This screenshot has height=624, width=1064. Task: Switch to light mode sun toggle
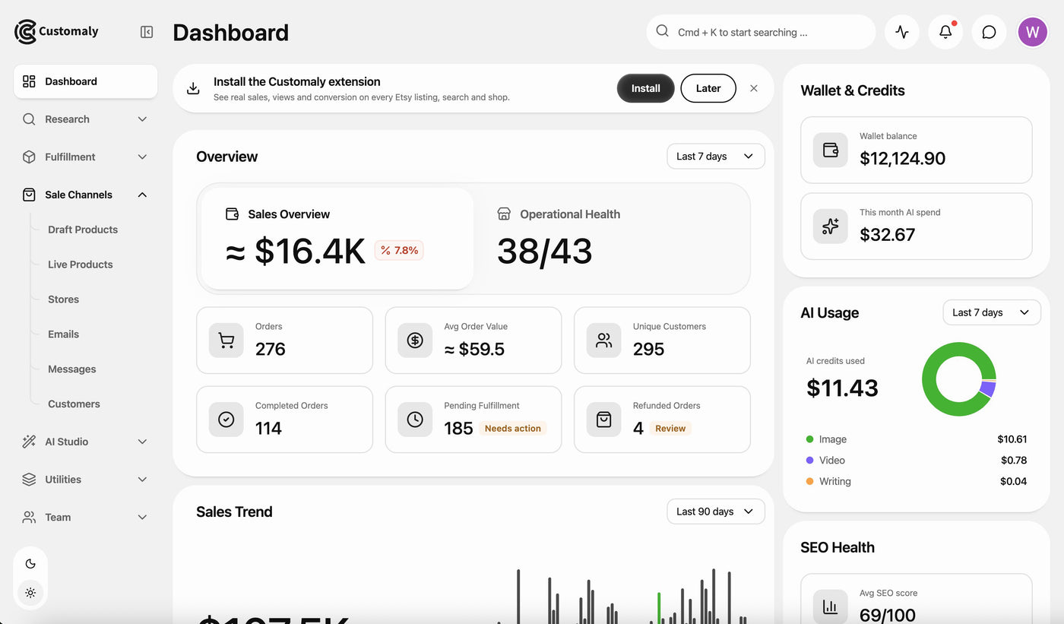(x=30, y=593)
